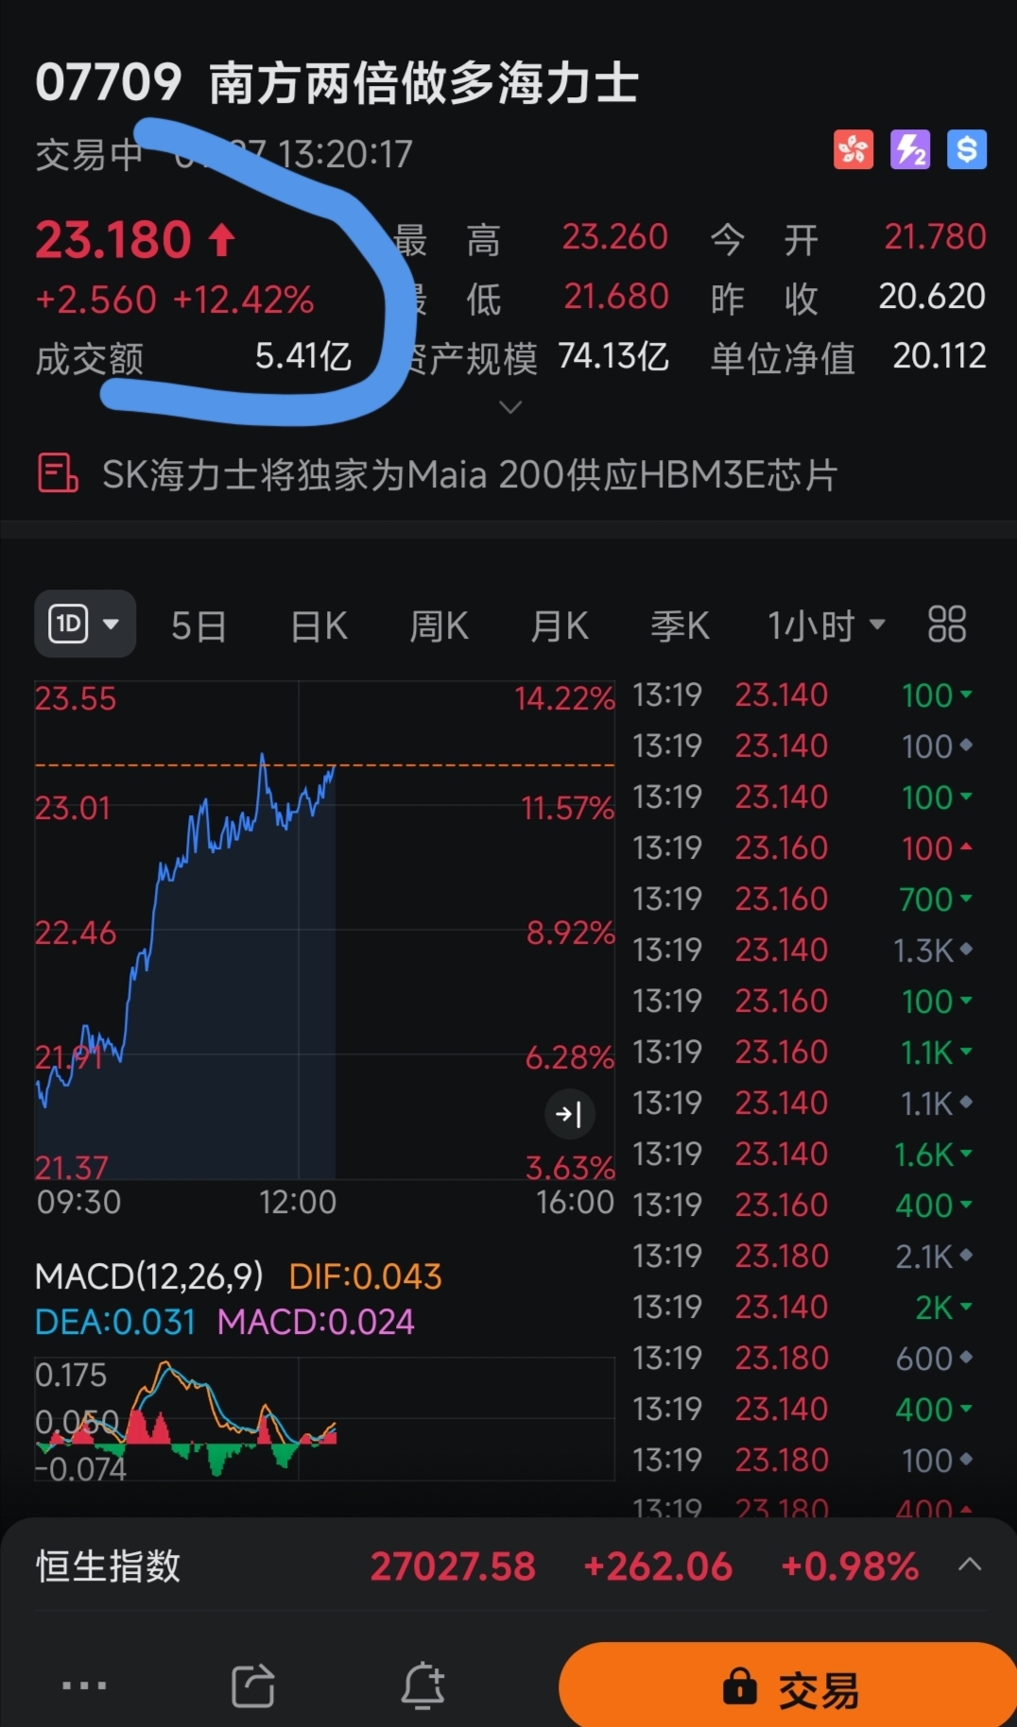Open the 1D timeframe dropdown
The image size is (1017, 1727).
(x=85, y=624)
